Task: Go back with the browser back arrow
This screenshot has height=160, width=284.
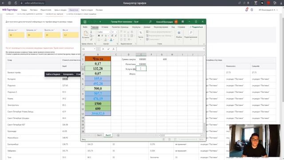Action: tap(3, 3)
